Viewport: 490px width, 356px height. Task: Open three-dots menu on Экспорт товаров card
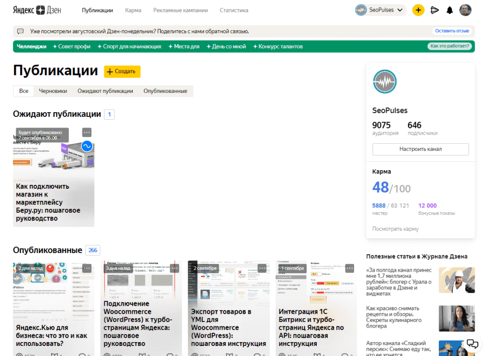pyautogui.click(x=262, y=268)
